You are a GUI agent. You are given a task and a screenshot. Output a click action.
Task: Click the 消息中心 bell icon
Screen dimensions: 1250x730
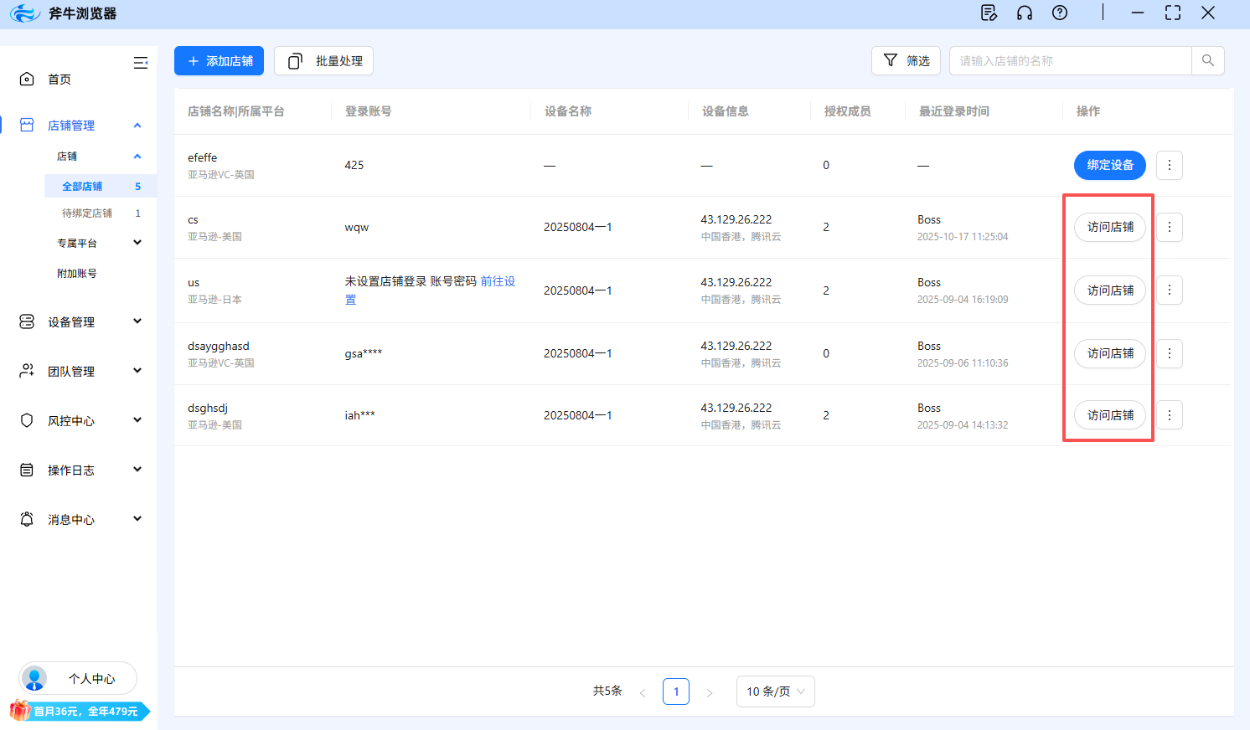click(26, 519)
